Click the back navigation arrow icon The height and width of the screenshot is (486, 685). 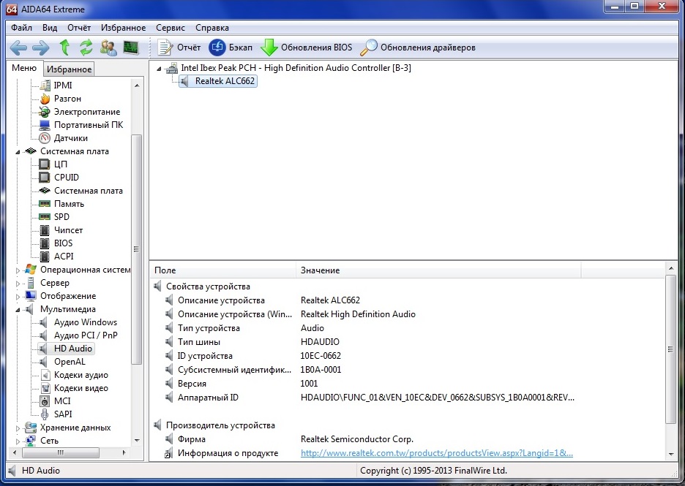click(18, 48)
